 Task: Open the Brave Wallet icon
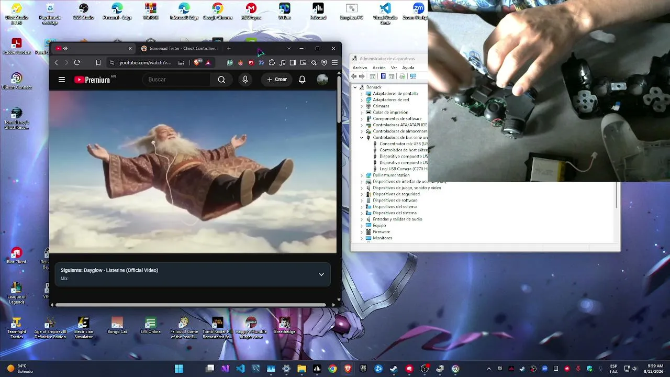tap(303, 63)
